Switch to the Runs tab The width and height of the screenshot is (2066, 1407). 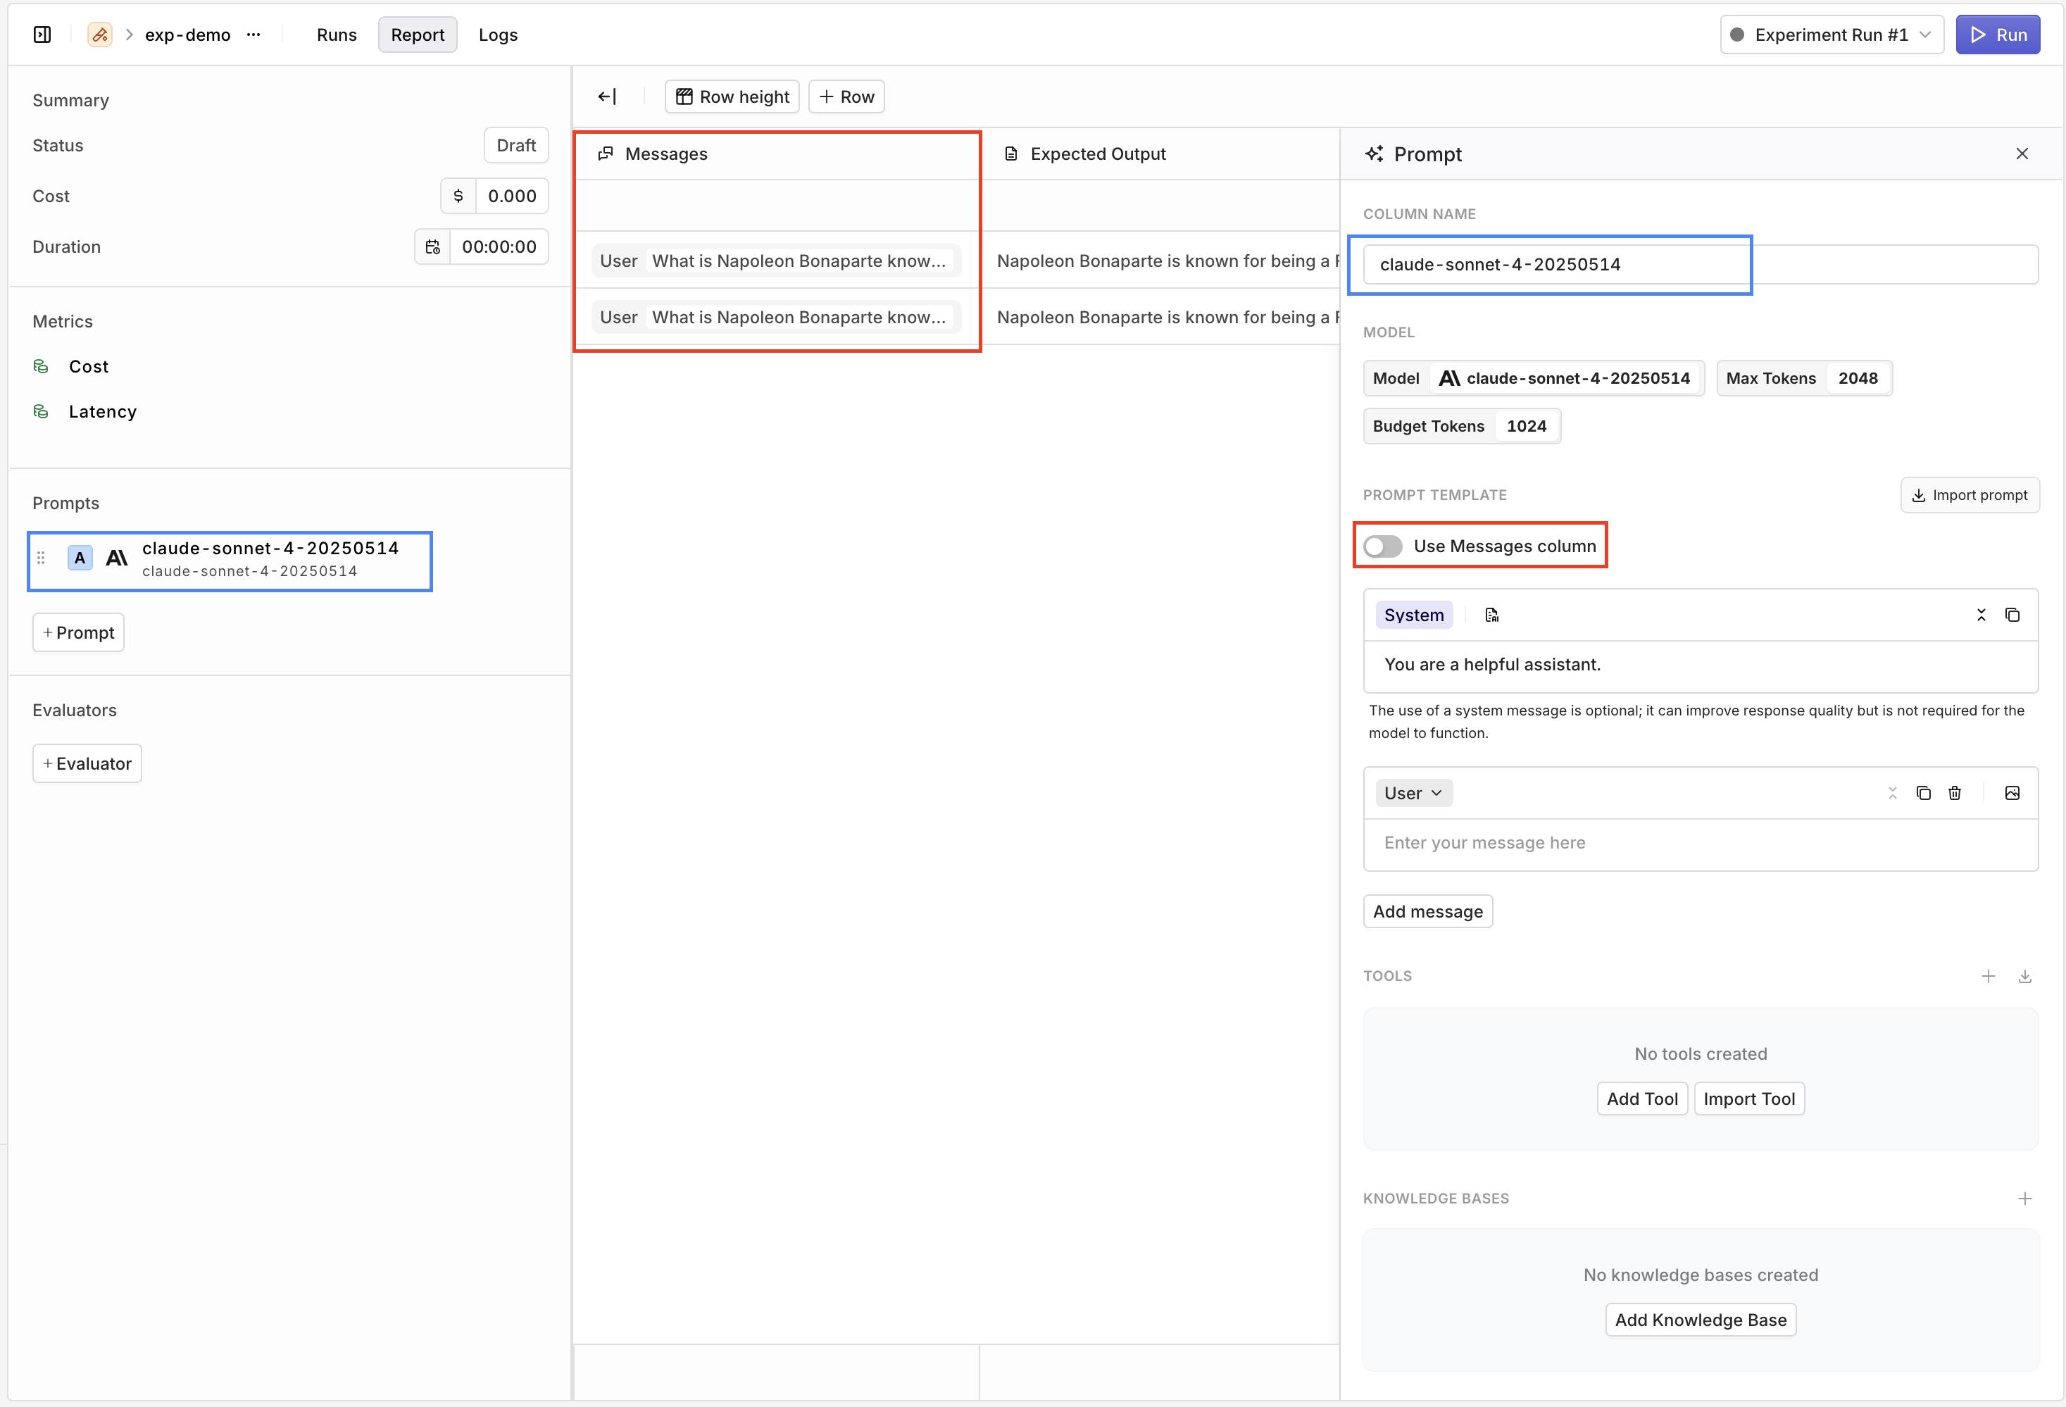(x=337, y=35)
